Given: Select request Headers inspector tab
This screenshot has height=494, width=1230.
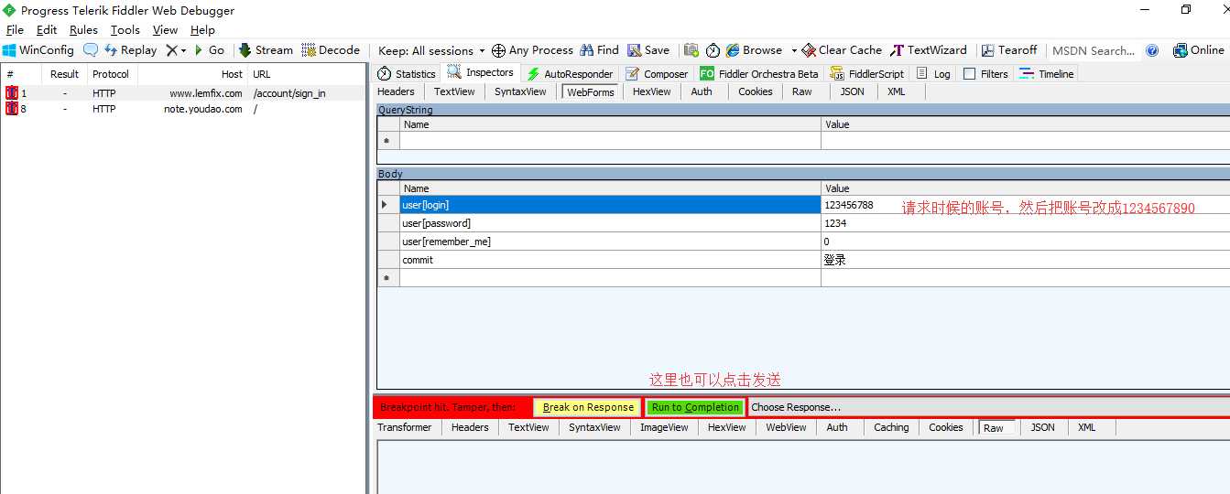Looking at the screenshot, I should tap(396, 91).
